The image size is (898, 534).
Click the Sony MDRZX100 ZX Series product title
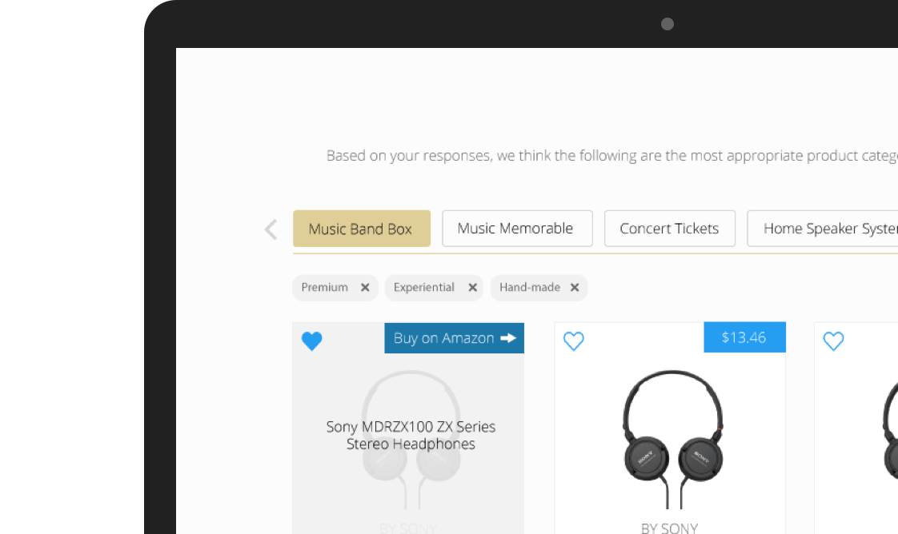click(x=411, y=435)
